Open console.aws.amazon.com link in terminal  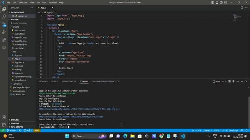coord(57,93)
